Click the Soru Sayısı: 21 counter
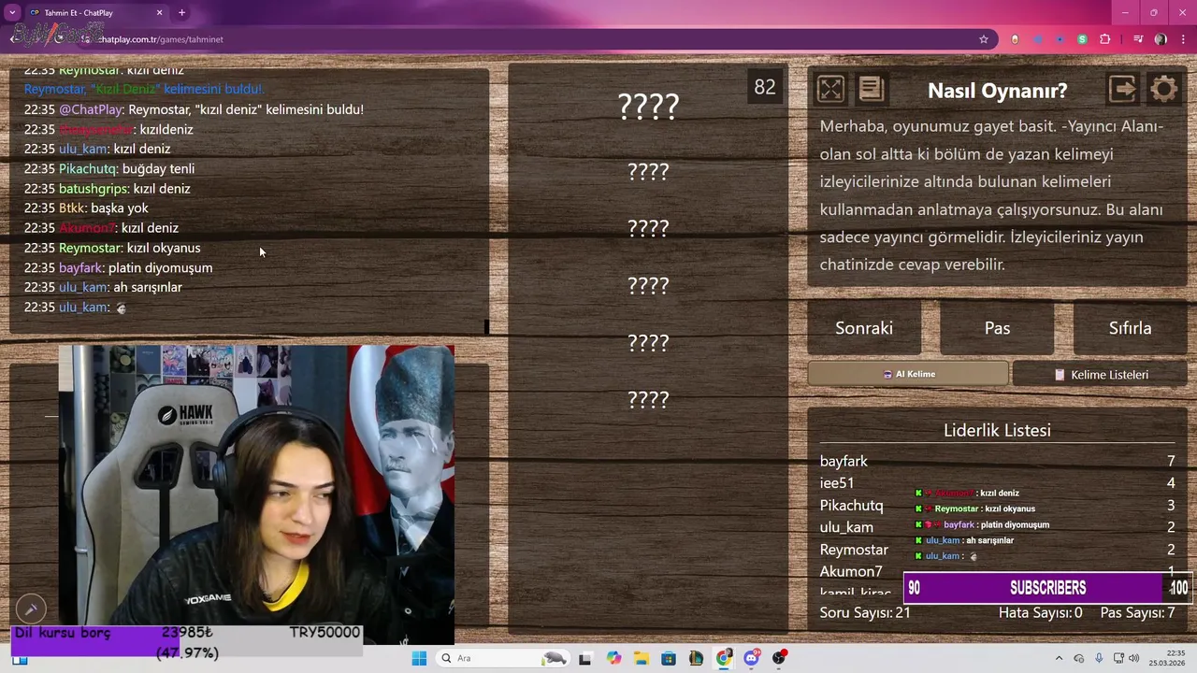Image resolution: width=1197 pixels, height=673 pixels. pos(865,612)
